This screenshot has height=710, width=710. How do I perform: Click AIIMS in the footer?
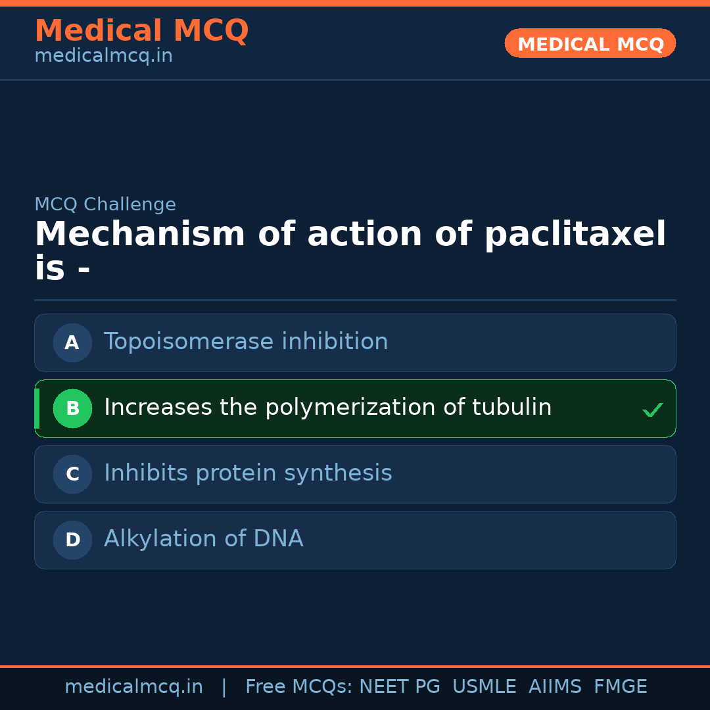(555, 687)
